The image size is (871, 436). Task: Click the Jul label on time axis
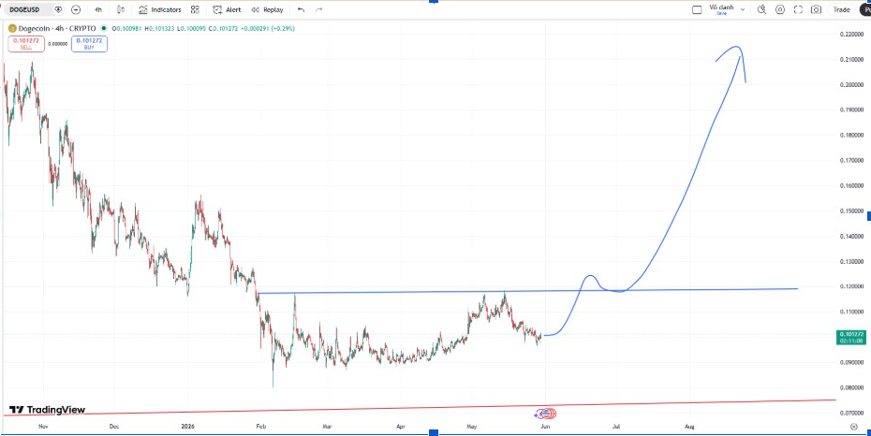click(616, 427)
